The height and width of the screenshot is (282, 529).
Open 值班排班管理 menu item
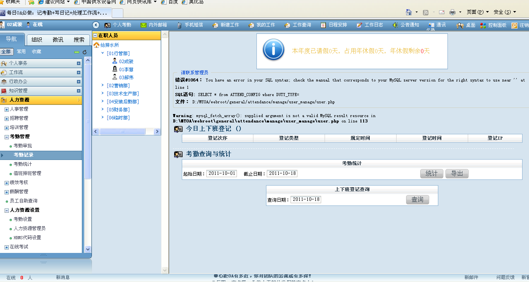[x=28, y=173]
